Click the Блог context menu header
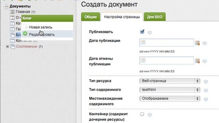The image size is (219, 123). coord(47,18)
